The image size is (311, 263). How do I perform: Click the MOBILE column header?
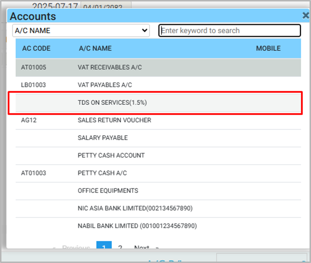point(268,48)
